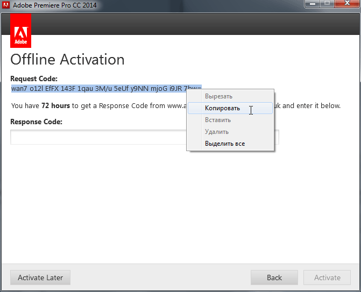Click the Adobe logo in header

21,31
